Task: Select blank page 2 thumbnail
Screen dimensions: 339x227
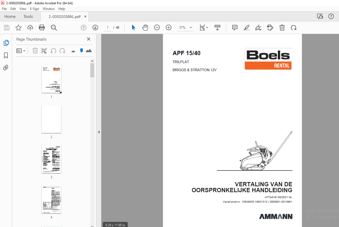Action: [x=51, y=119]
